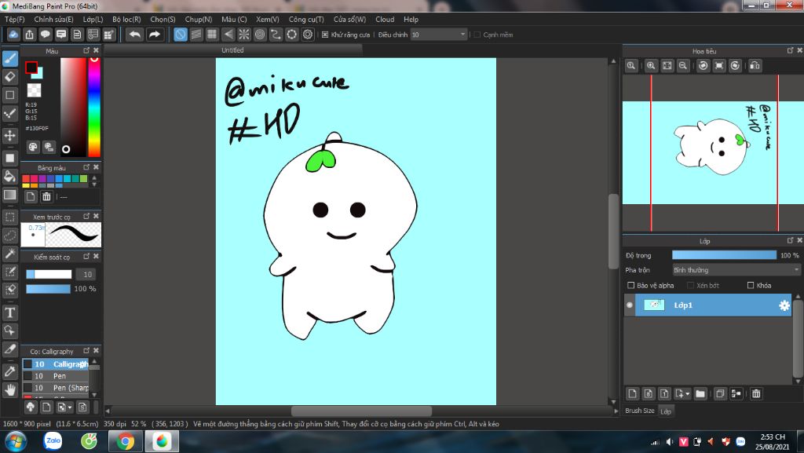
Task: Select the Hand pan tool
Action: tap(9, 390)
